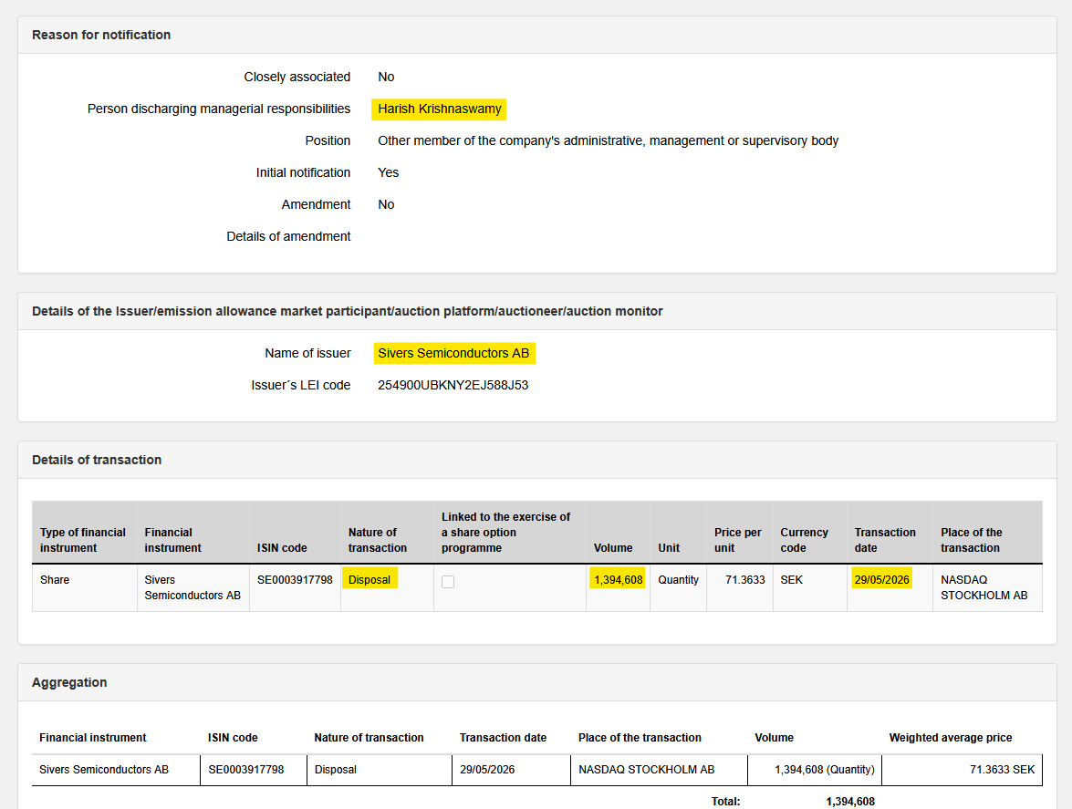1072x809 pixels.
Task: Click Amendment value No
Action: (386, 205)
